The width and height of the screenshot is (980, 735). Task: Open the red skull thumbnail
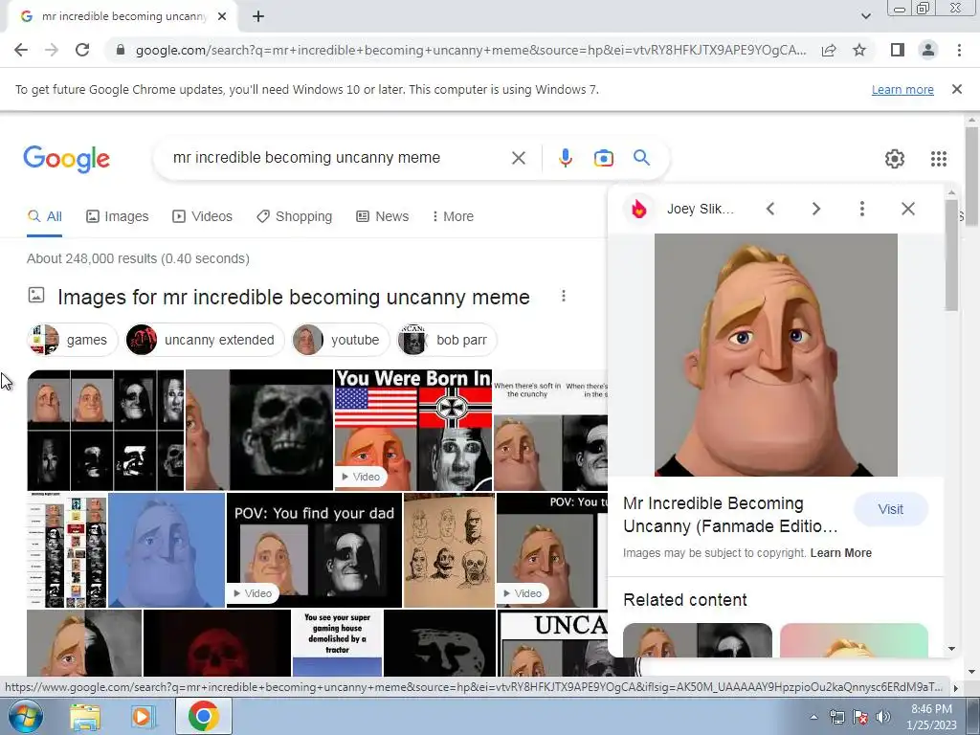pyautogui.click(x=217, y=643)
